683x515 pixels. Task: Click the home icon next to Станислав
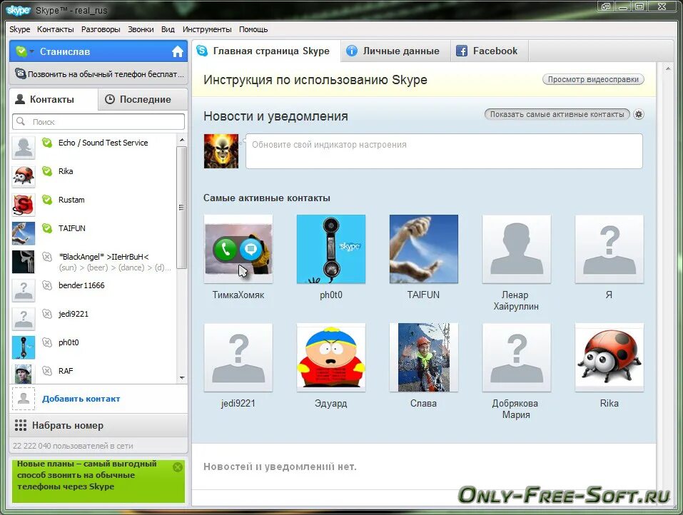pos(177,52)
